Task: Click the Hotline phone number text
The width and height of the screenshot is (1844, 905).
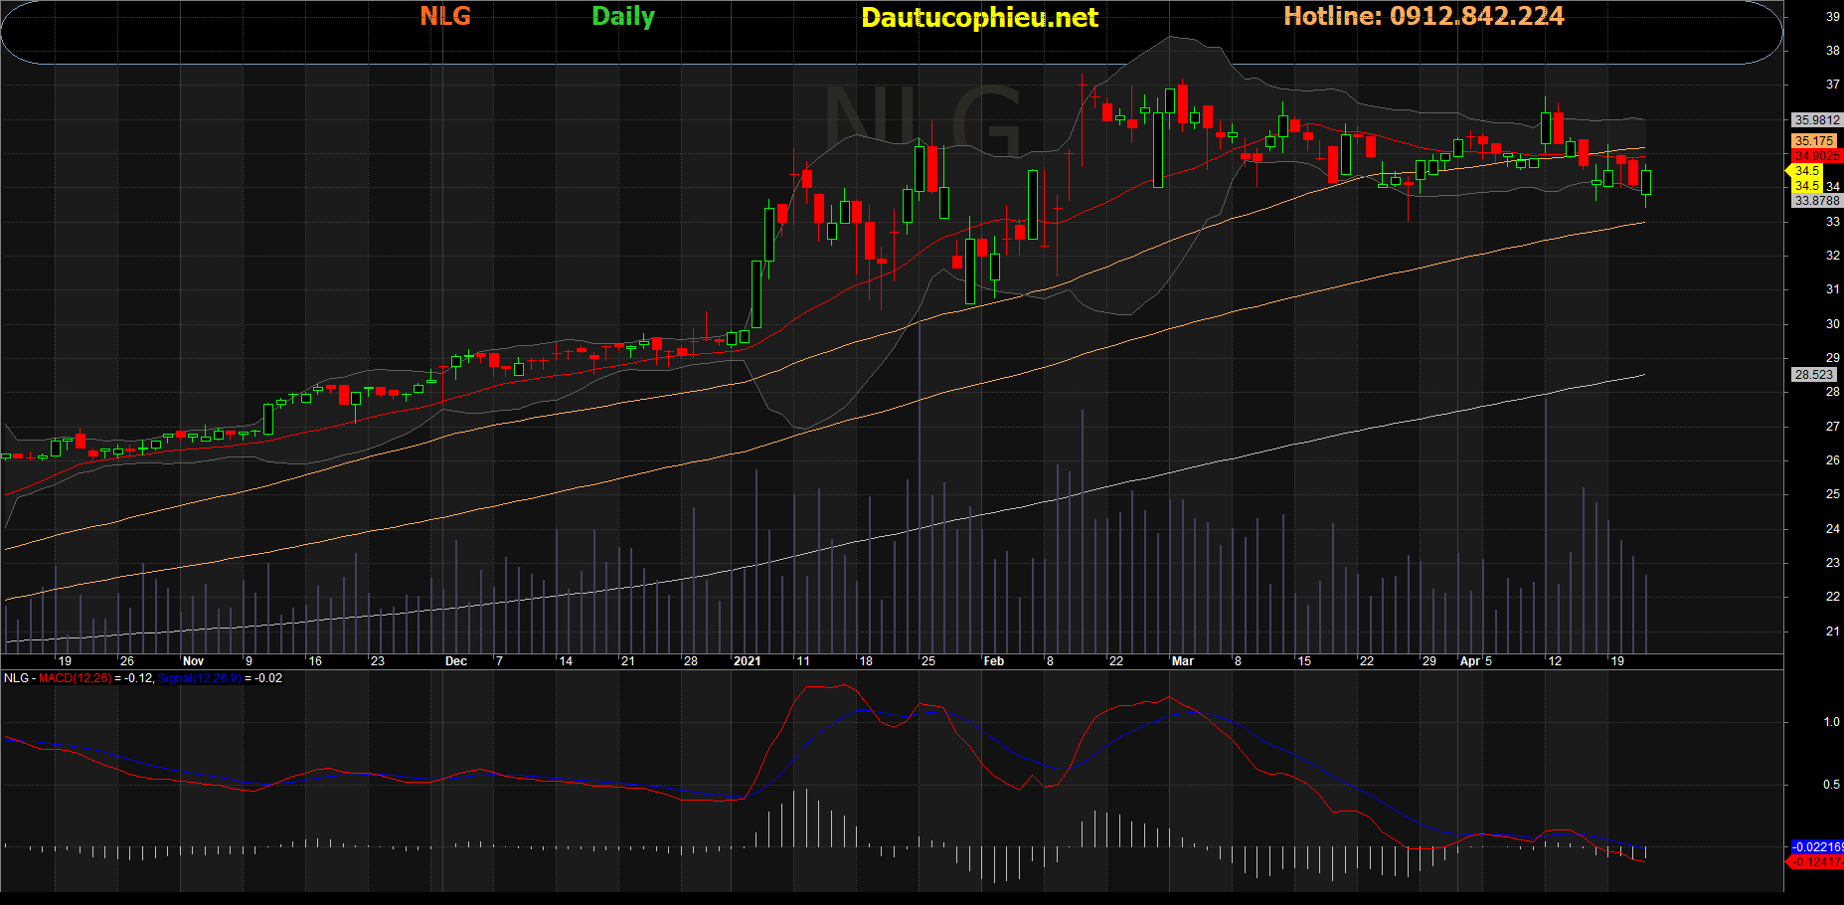Action: pos(1424,16)
